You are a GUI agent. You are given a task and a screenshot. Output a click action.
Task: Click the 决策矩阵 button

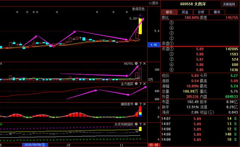point(229,4)
